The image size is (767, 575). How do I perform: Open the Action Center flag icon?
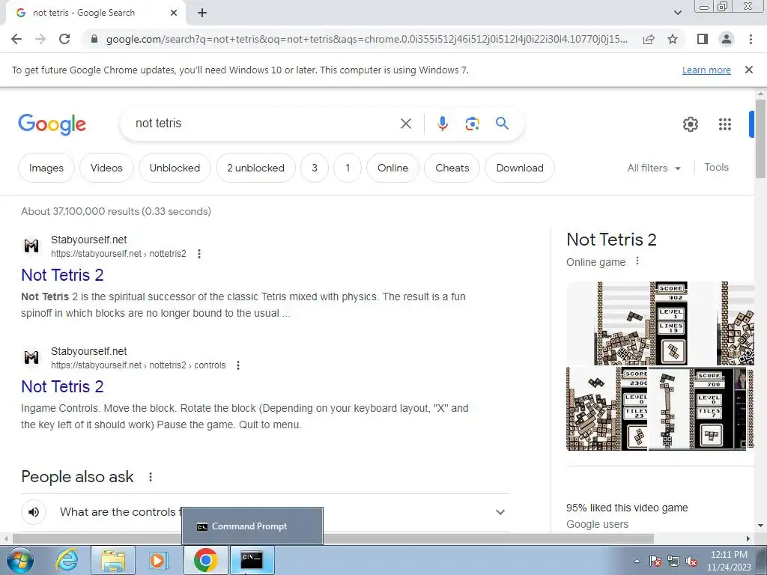[x=655, y=562]
